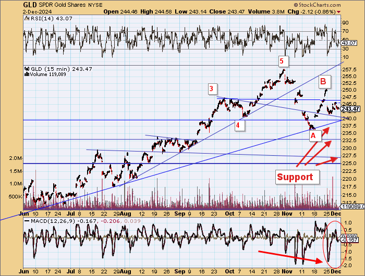365x276 pixels.
Task: Click the NYSE exchange label
Action: point(95,5)
